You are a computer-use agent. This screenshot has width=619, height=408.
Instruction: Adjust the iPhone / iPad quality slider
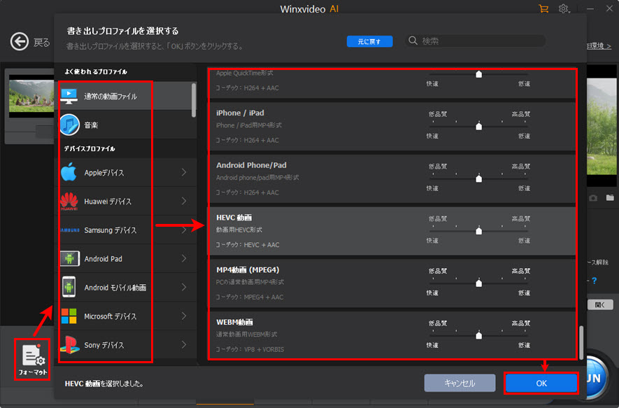(x=478, y=127)
